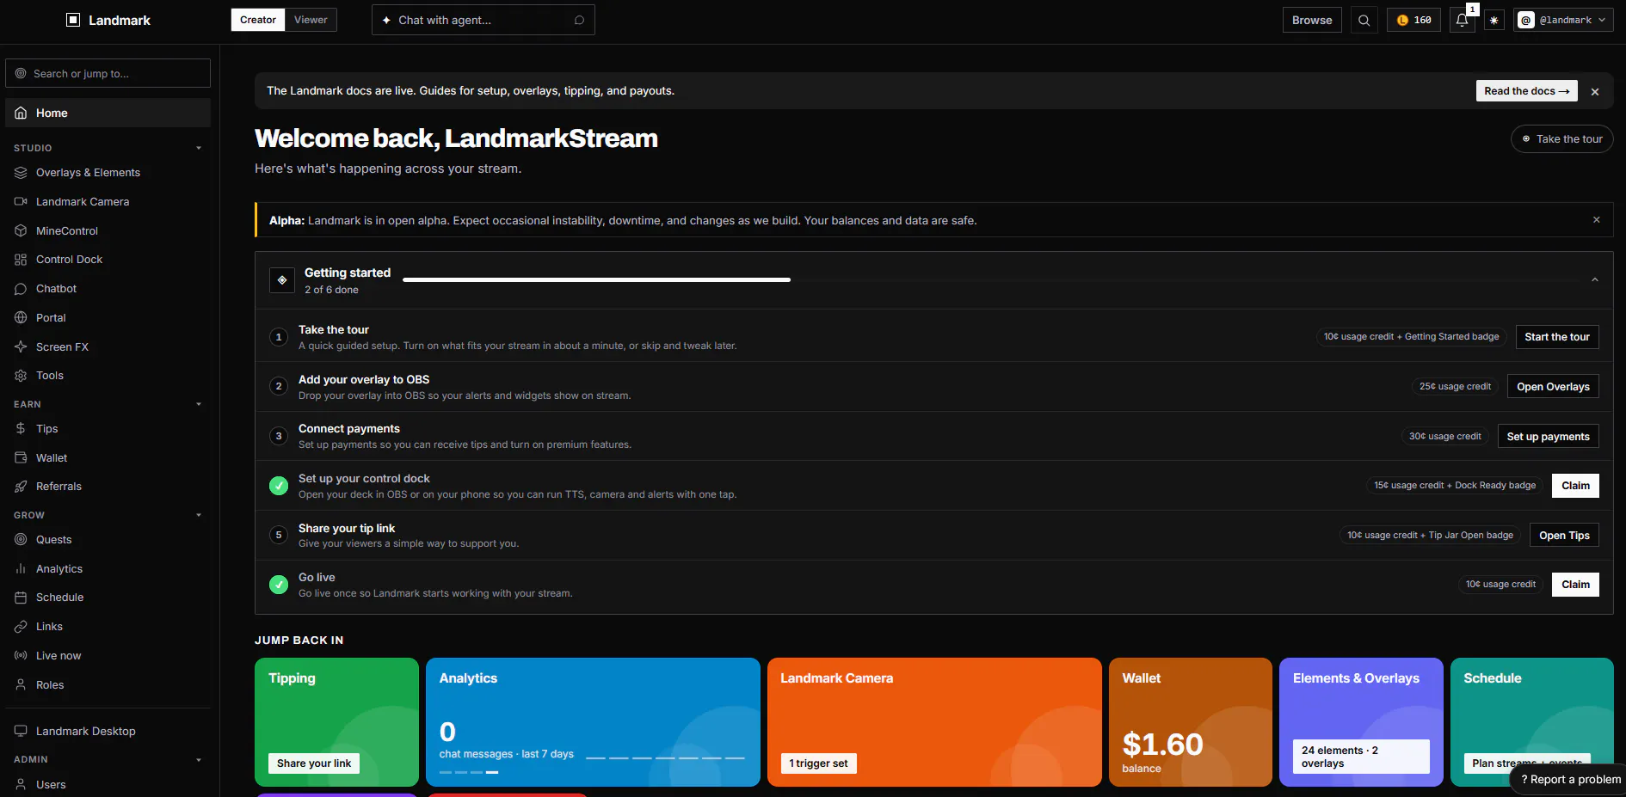Click the Take the tour pill button
This screenshot has height=797, width=1626.
pyautogui.click(x=1561, y=139)
